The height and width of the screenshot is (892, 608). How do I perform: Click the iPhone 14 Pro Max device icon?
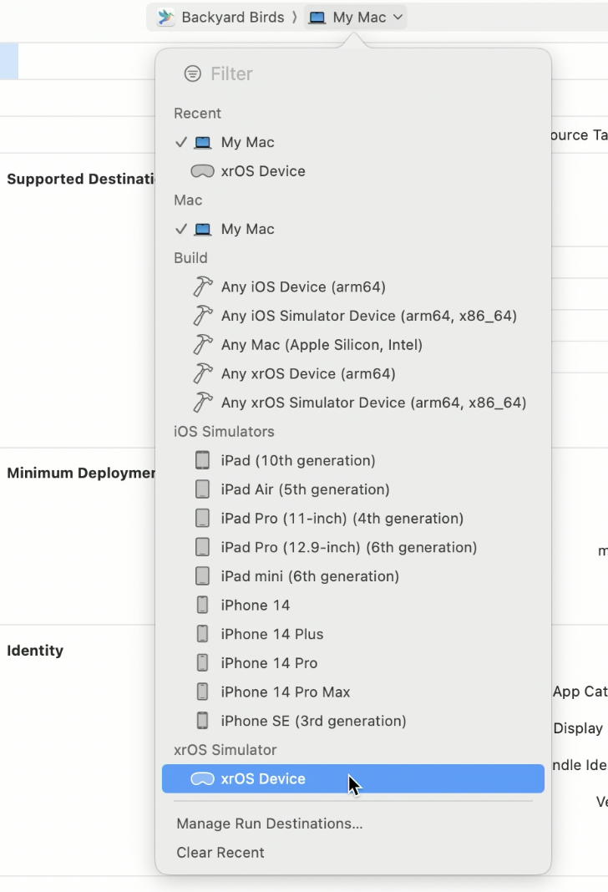pos(202,692)
